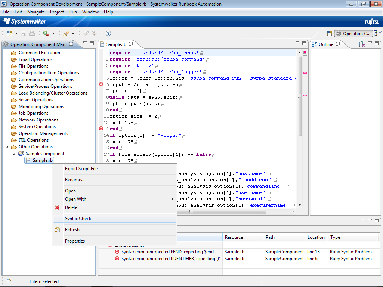Click the editor vertical scrollbar thumb
383x287 pixels.
point(299,96)
